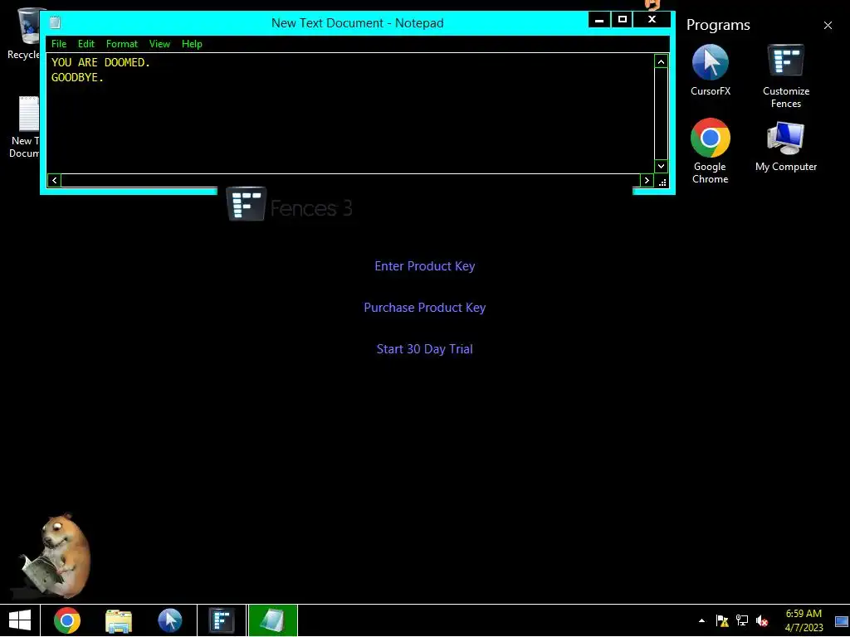The width and height of the screenshot is (850, 637).
Task: Click Start 30 Day Trial link
Action: point(424,349)
